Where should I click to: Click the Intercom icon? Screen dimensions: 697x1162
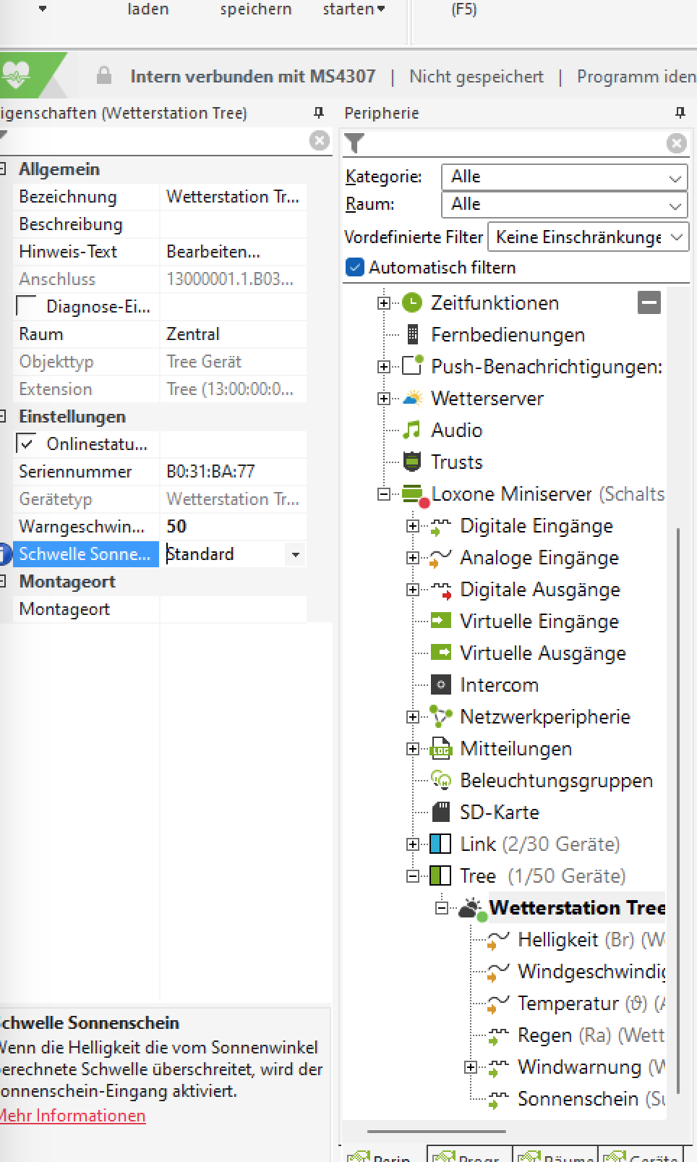pos(441,684)
